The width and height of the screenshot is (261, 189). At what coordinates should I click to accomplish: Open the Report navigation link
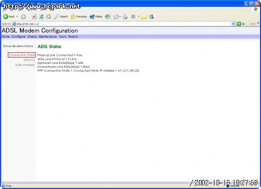(x=73, y=37)
